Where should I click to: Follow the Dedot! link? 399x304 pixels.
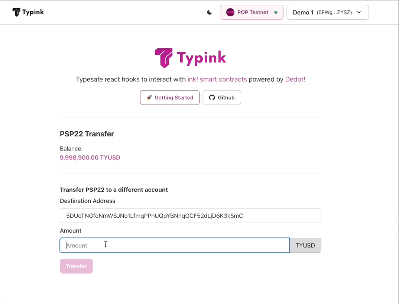pyautogui.click(x=295, y=79)
